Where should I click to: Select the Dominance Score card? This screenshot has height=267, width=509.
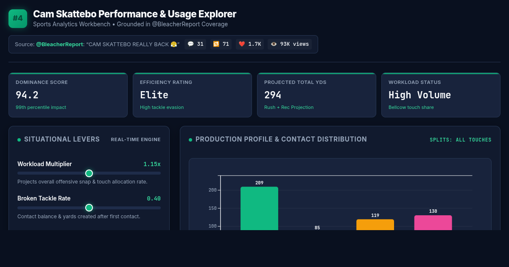[68, 95]
